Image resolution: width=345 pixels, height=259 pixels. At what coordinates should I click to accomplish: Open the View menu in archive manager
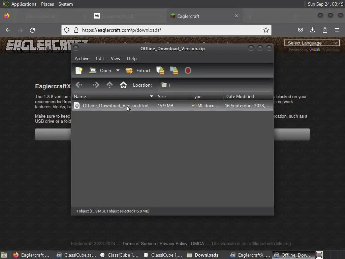[116, 58]
